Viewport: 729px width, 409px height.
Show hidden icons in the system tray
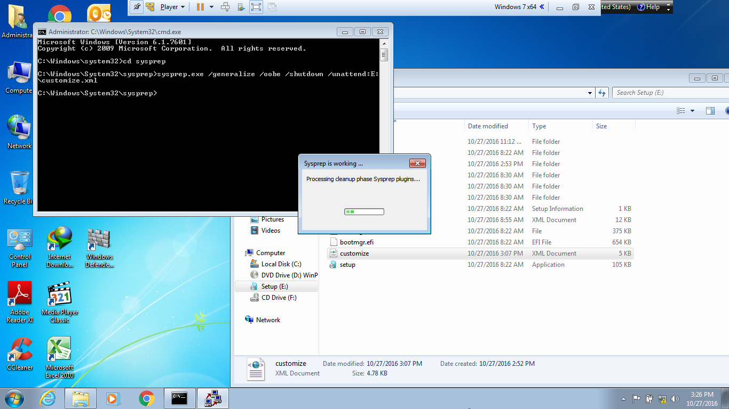[x=623, y=398]
